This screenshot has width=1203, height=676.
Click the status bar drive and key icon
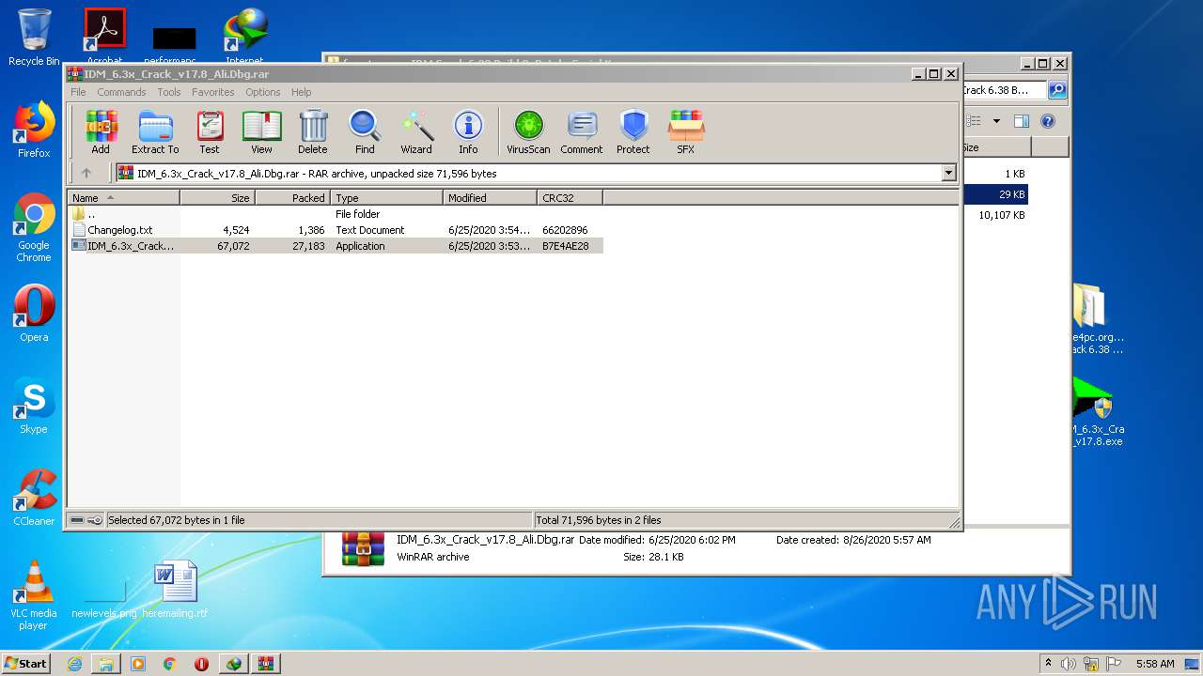click(86, 520)
